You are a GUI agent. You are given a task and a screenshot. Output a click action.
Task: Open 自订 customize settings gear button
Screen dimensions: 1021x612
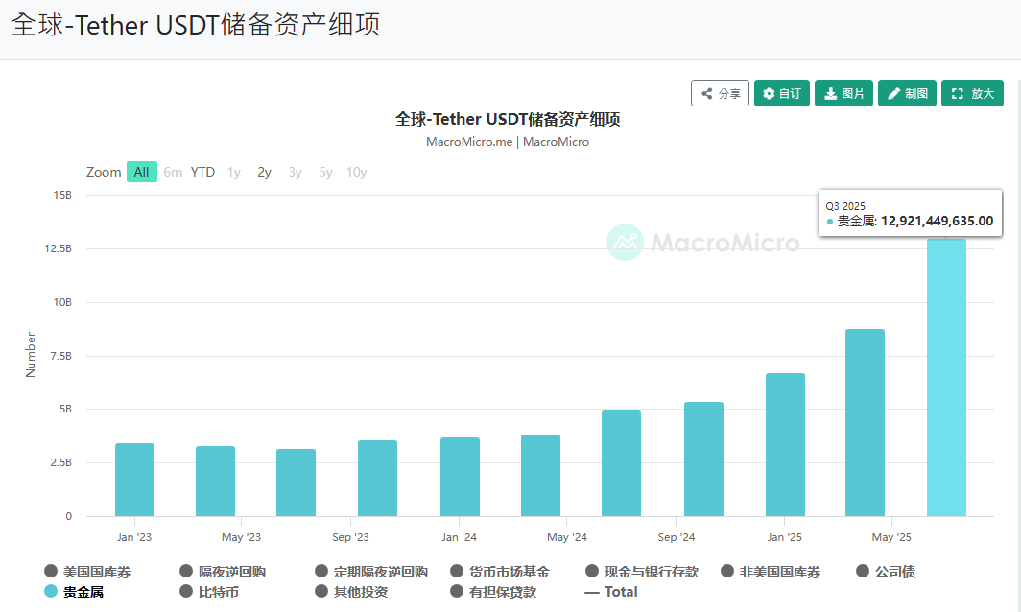click(x=781, y=93)
